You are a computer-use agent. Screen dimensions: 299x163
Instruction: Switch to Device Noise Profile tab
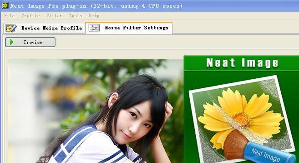click(x=44, y=28)
